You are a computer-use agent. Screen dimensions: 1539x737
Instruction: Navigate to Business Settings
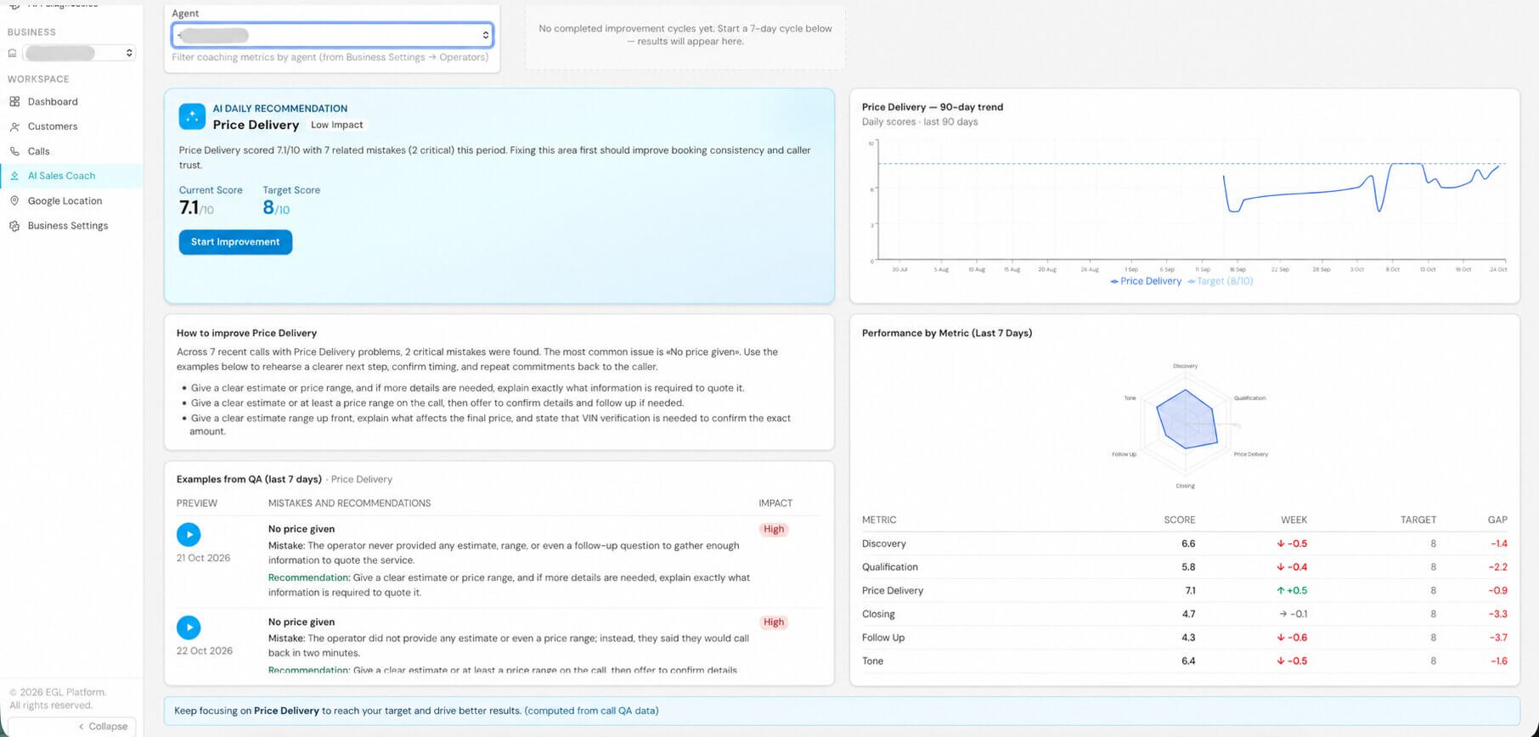click(x=68, y=226)
